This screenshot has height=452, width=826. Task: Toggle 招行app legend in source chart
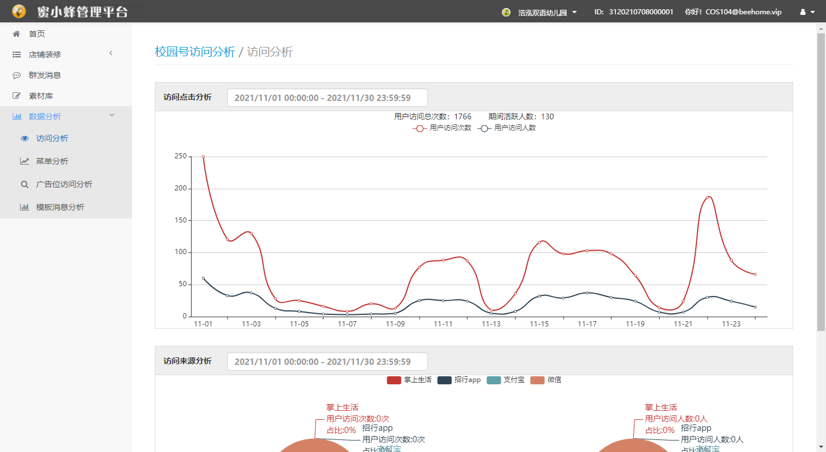pyautogui.click(x=459, y=380)
